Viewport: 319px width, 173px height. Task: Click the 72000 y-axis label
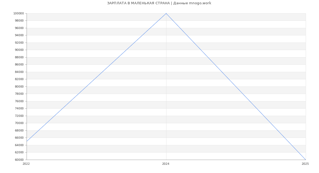[x=19, y=116]
